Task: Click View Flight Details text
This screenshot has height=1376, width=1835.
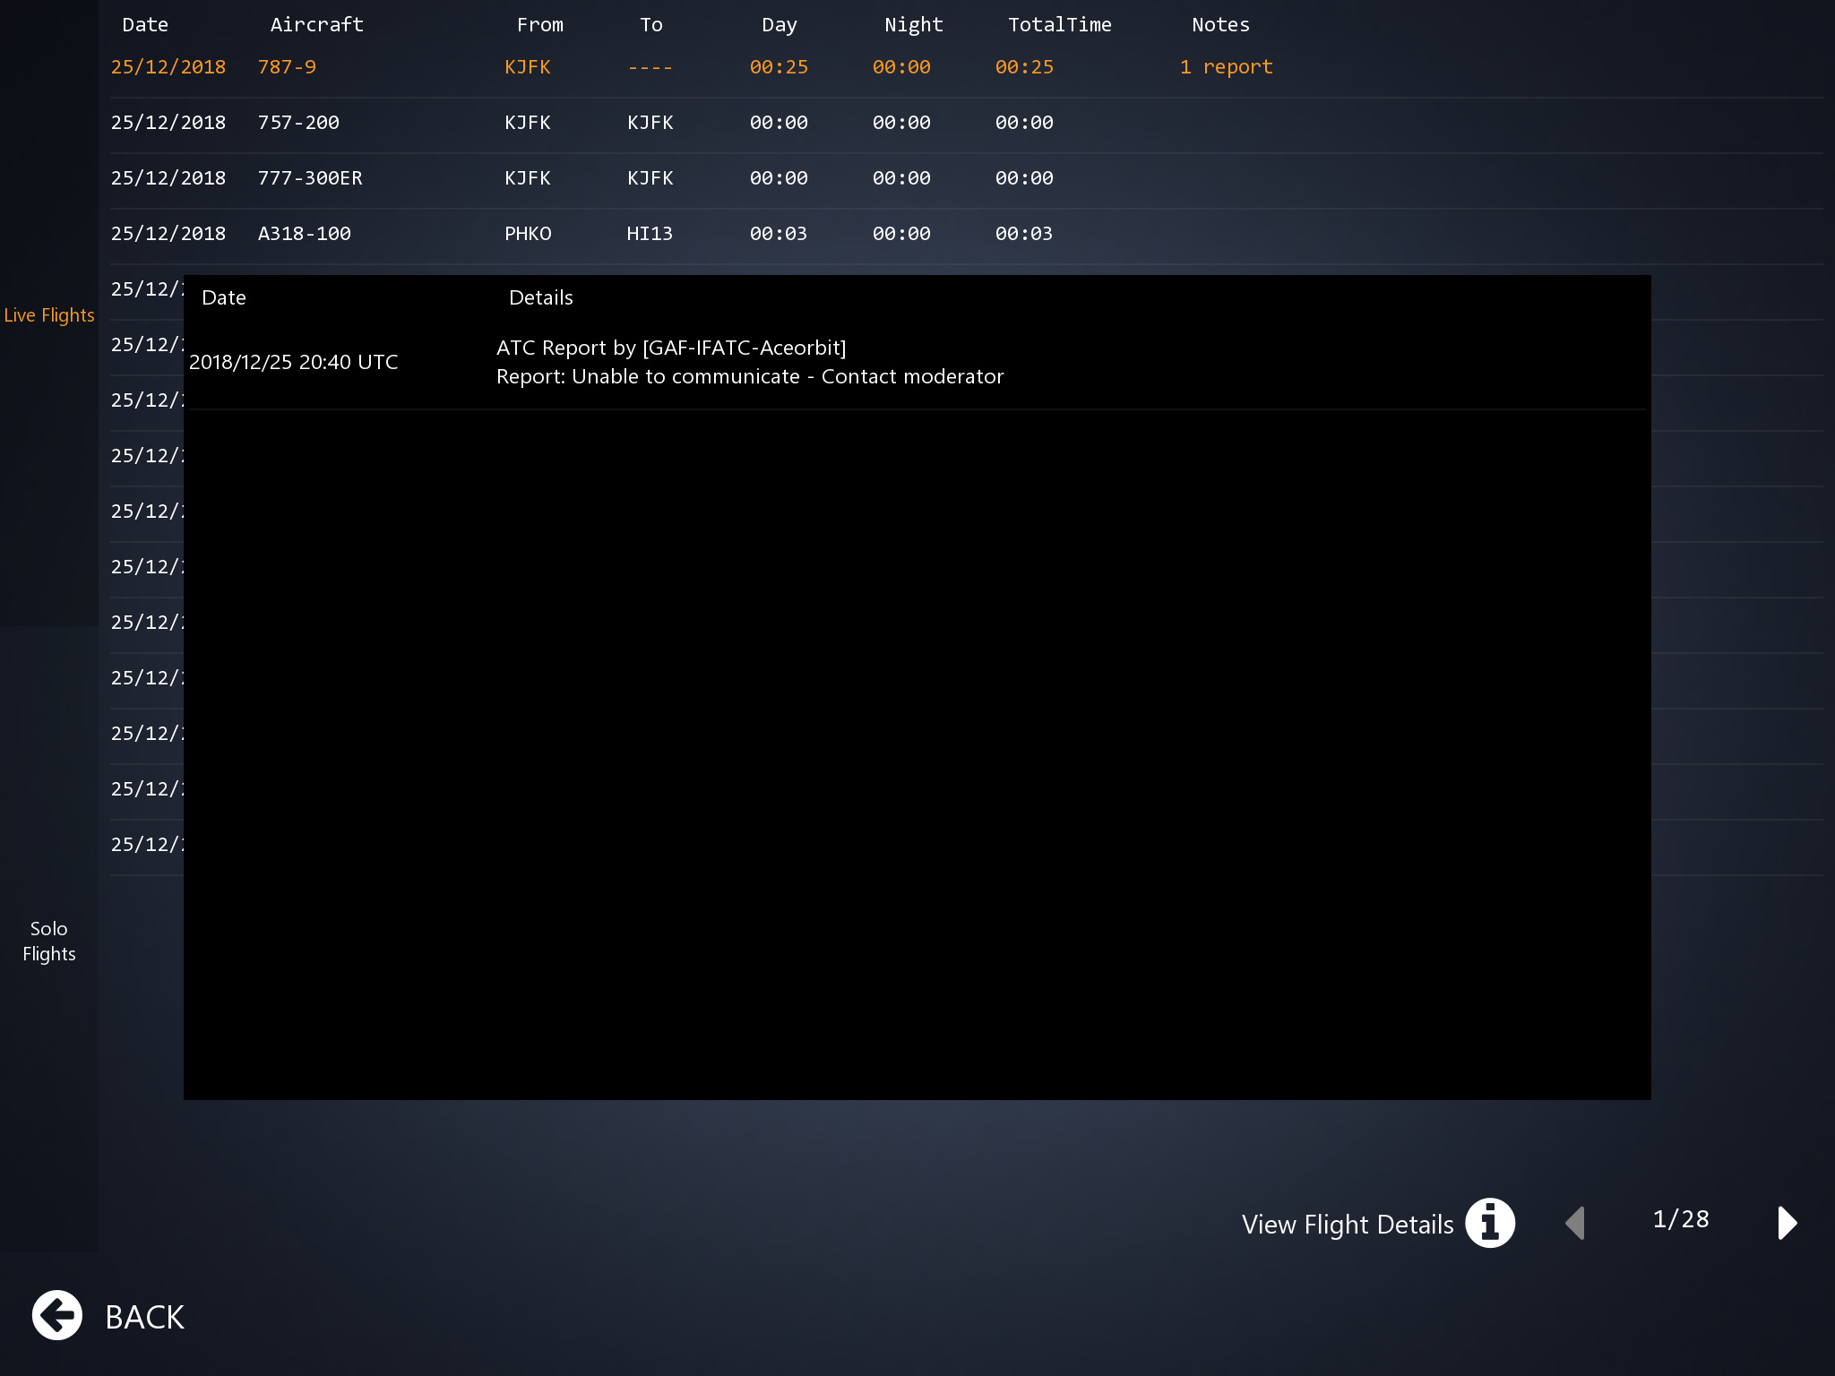Action: click(x=1347, y=1225)
